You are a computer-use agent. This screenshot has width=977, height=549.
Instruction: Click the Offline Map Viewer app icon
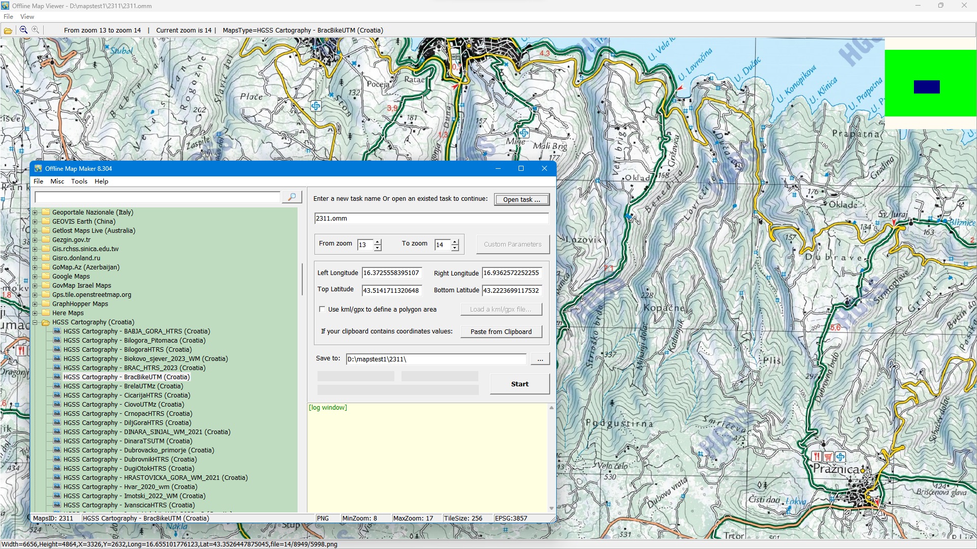tap(5, 6)
